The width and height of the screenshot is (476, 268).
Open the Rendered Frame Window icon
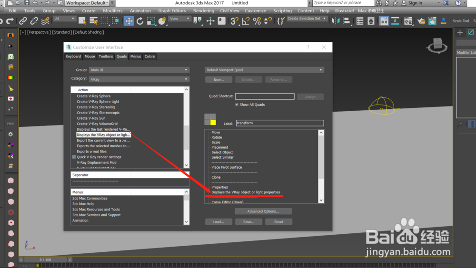tap(432, 21)
